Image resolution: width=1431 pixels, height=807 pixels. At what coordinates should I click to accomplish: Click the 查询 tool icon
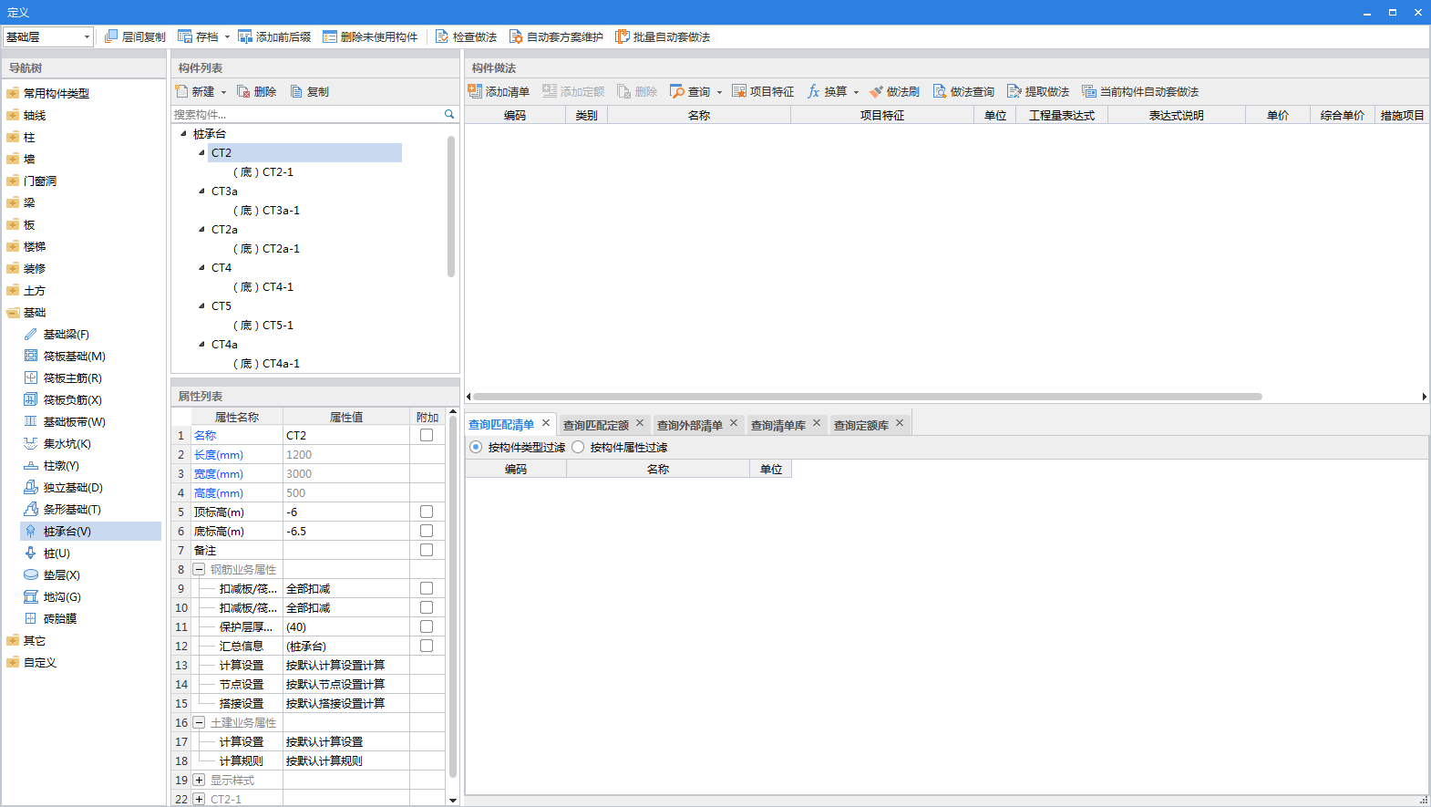pyautogui.click(x=677, y=91)
